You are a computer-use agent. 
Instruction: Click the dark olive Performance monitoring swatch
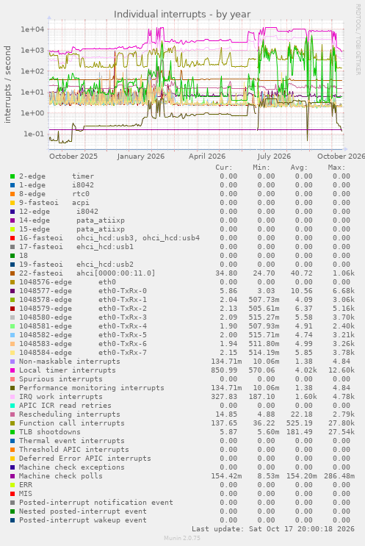pos(12,388)
